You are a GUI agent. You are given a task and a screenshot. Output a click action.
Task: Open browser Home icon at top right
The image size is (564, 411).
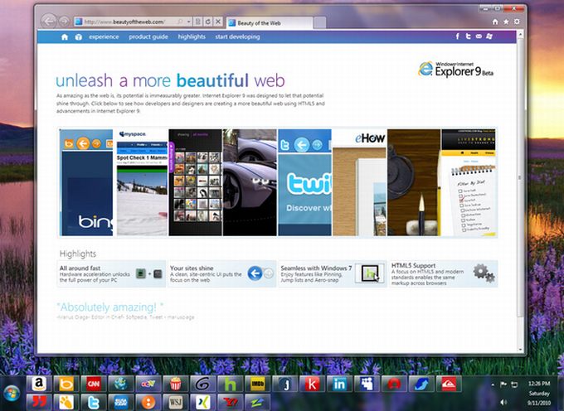[x=495, y=22]
